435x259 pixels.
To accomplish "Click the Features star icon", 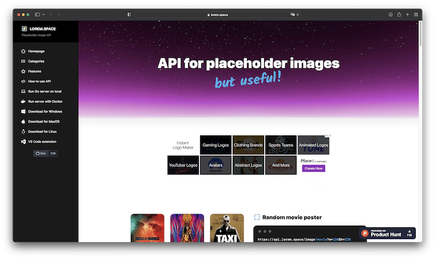I will tap(23, 71).
